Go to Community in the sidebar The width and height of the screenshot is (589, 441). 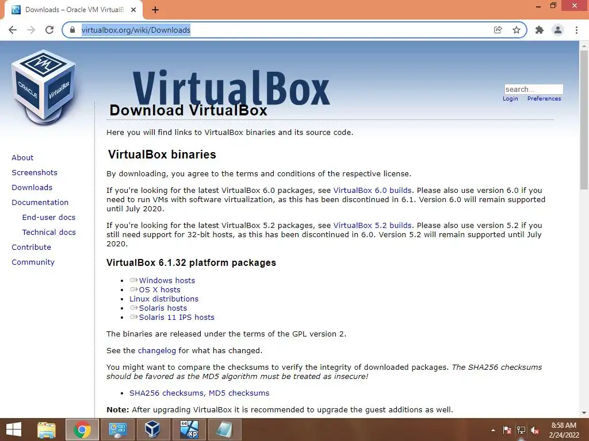tap(33, 262)
